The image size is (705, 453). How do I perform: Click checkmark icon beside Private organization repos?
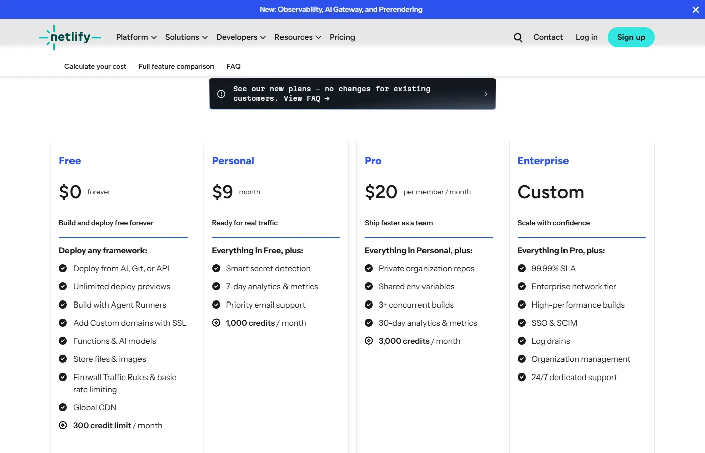tap(369, 268)
